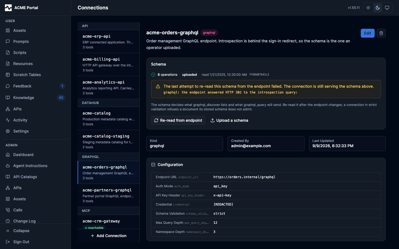Viewport: 399px width, 249px height.
Task: Switch to dark theme moon icon
Action: click(x=378, y=8)
